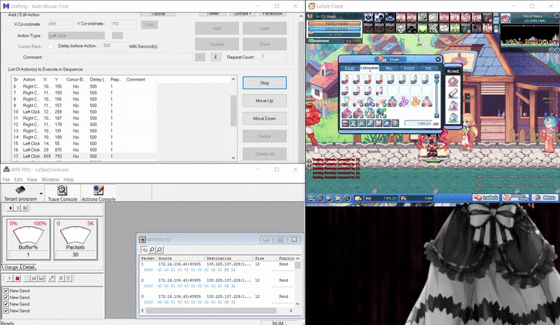Image resolution: width=560 pixels, height=325 pixels.
Task: Click the WPEPRO12 horizontal scrollbar thumb
Action: point(211,310)
